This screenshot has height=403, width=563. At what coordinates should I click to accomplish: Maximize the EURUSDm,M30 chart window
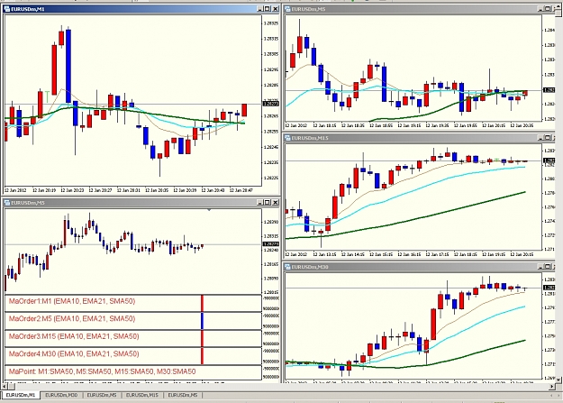tap(549, 267)
